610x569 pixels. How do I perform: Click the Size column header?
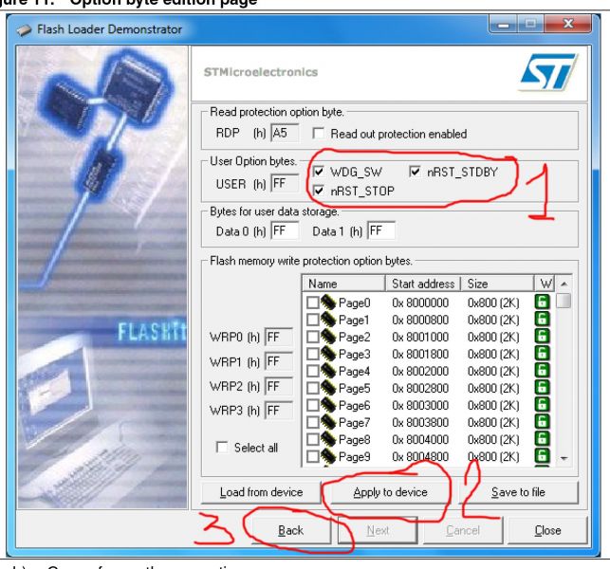pyautogui.click(x=497, y=284)
